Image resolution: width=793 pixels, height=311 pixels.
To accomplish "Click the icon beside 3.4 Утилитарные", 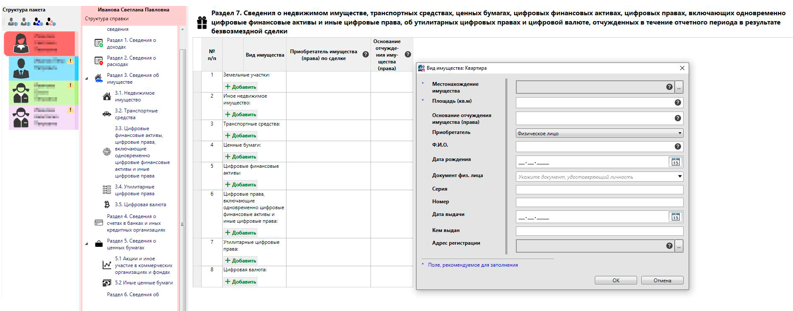I will tap(107, 190).
